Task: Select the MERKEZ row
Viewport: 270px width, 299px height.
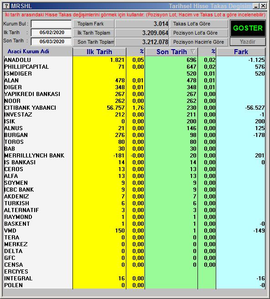Action: (x=135, y=244)
